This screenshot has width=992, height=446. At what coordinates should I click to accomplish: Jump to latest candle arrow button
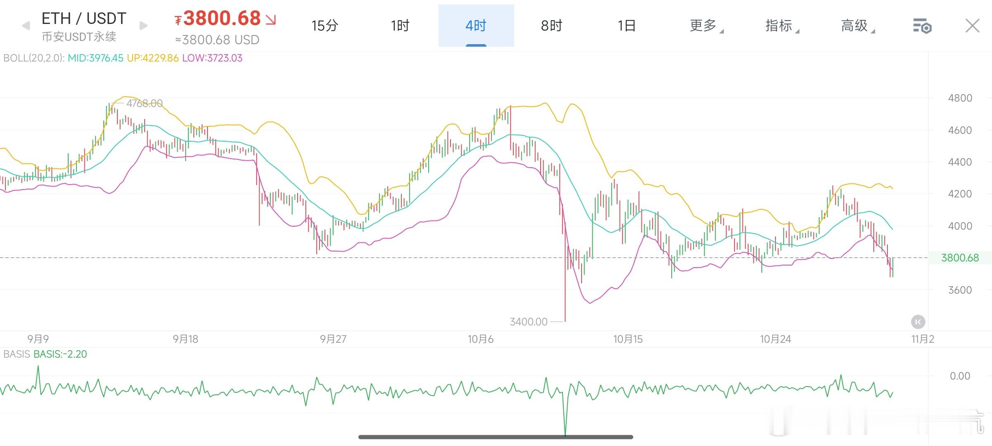(x=918, y=322)
